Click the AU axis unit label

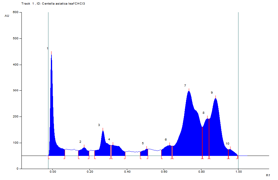point(7,16)
